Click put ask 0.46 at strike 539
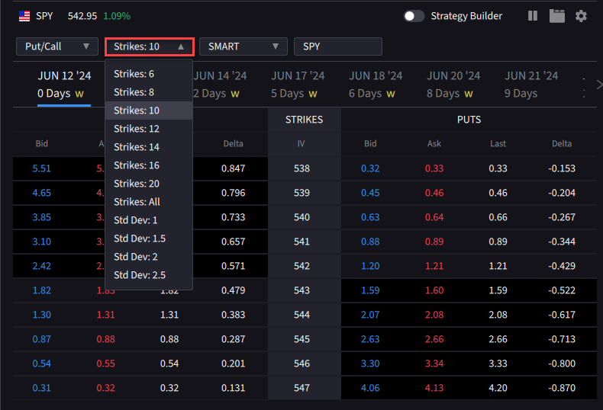The image size is (603, 410). 434,193
